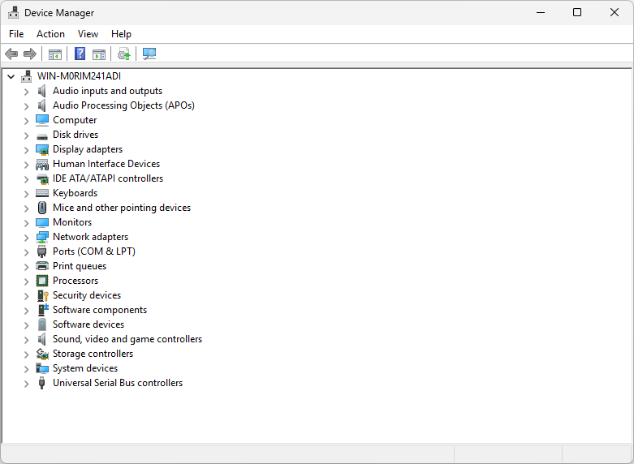Select the WIN-M0RIM241ADI label
Viewport: 634px width, 464px height.
[x=79, y=76]
